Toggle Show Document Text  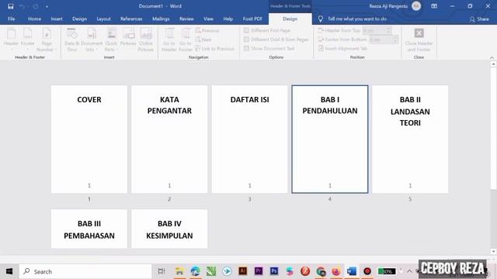coord(269,48)
